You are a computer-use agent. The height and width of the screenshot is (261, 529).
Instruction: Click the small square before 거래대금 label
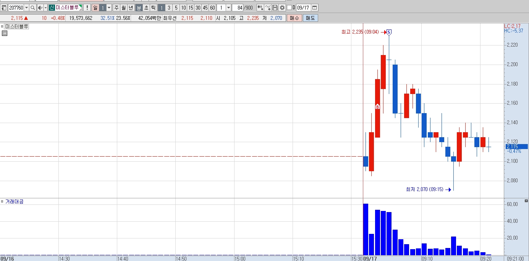pyautogui.click(x=2, y=201)
